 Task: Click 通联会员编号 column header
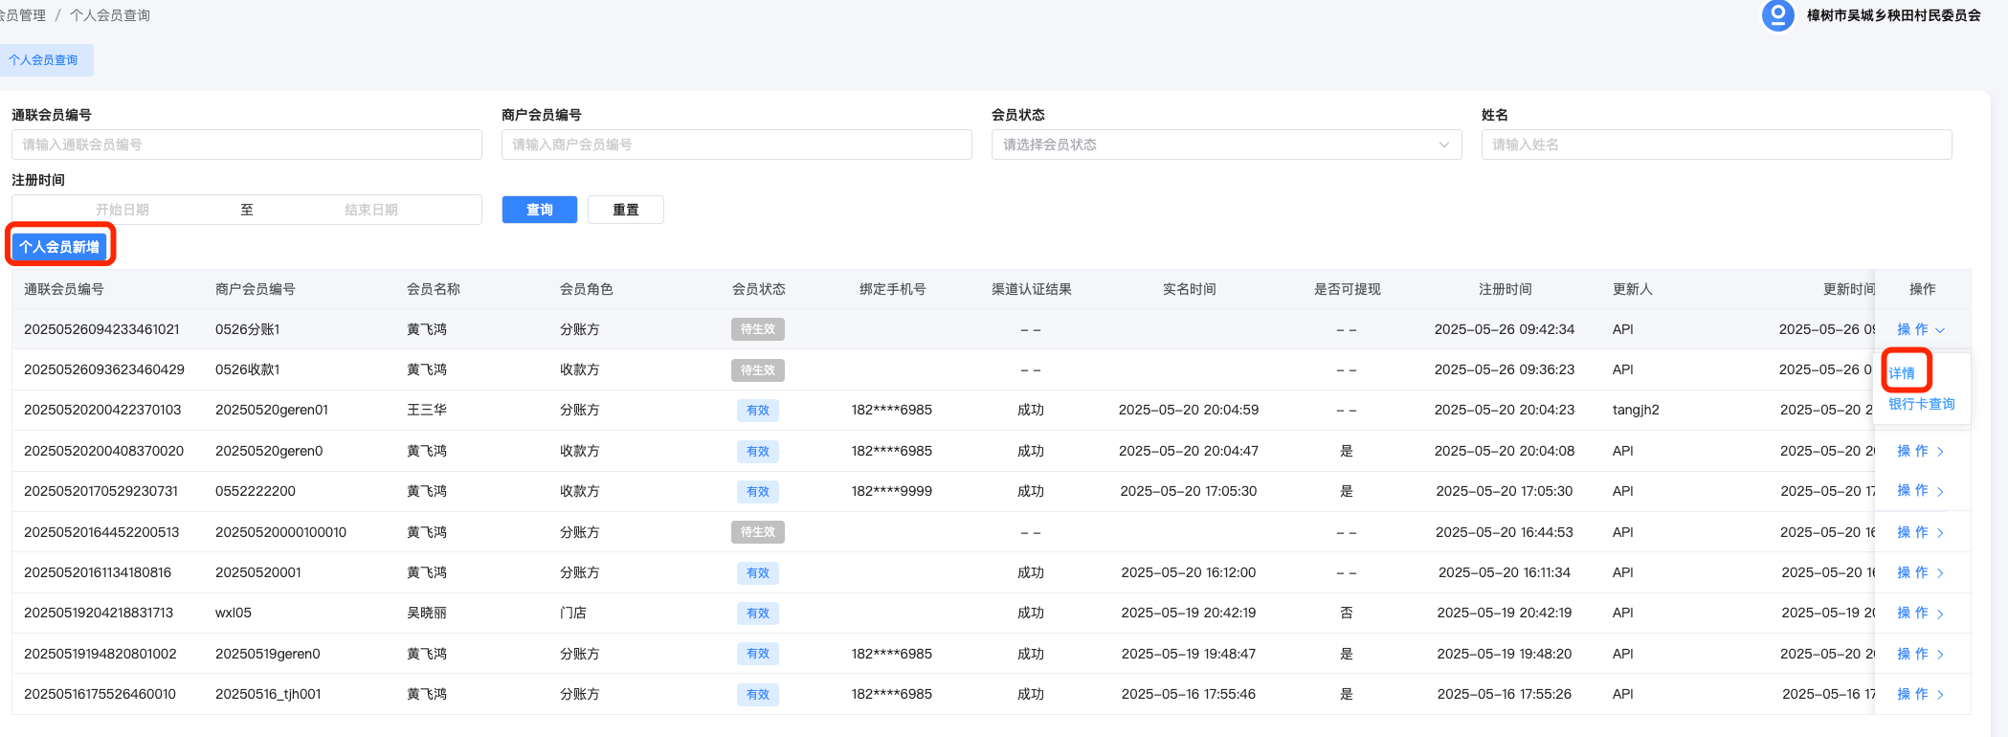pos(64,289)
